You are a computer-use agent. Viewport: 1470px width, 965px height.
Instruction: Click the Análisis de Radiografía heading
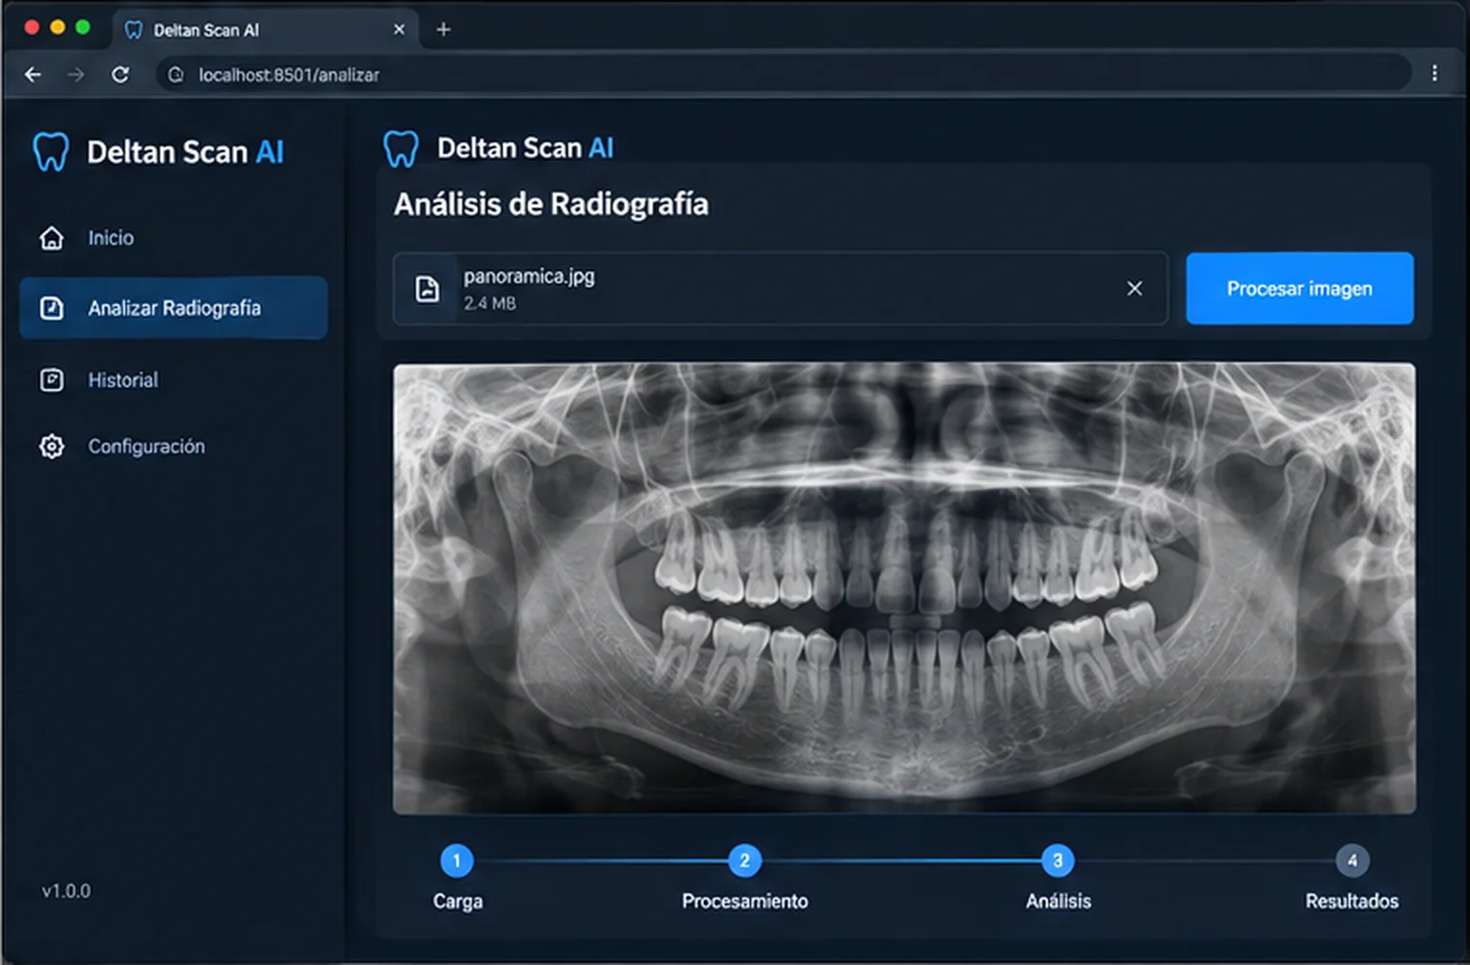point(551,204)
